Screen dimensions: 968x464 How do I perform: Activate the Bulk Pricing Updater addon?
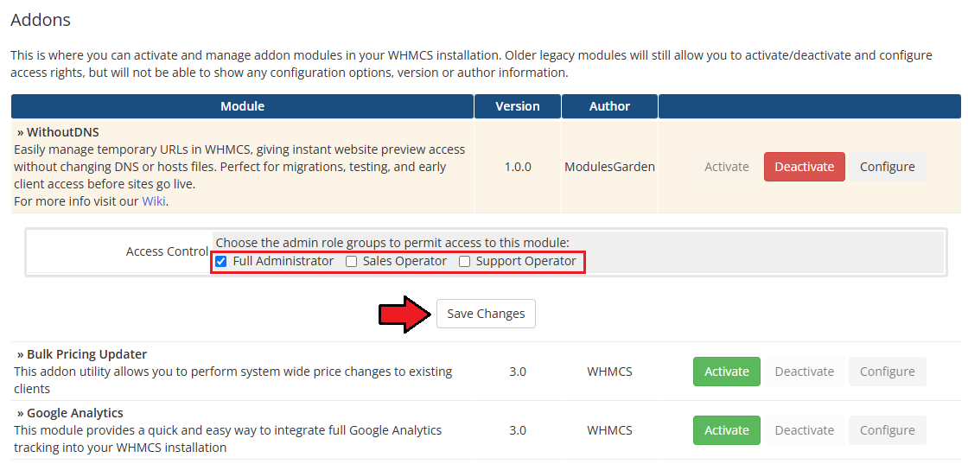point(727,372)
